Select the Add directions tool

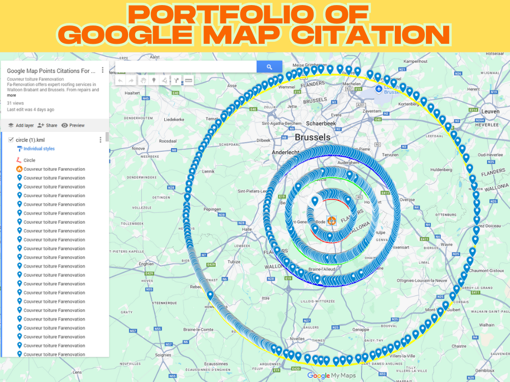(x=176, y=80)
